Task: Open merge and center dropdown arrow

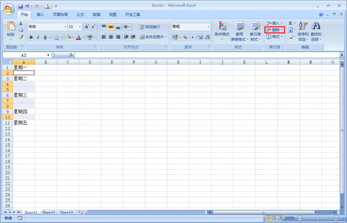Action: pyautogui.click(x=166, y=37)
